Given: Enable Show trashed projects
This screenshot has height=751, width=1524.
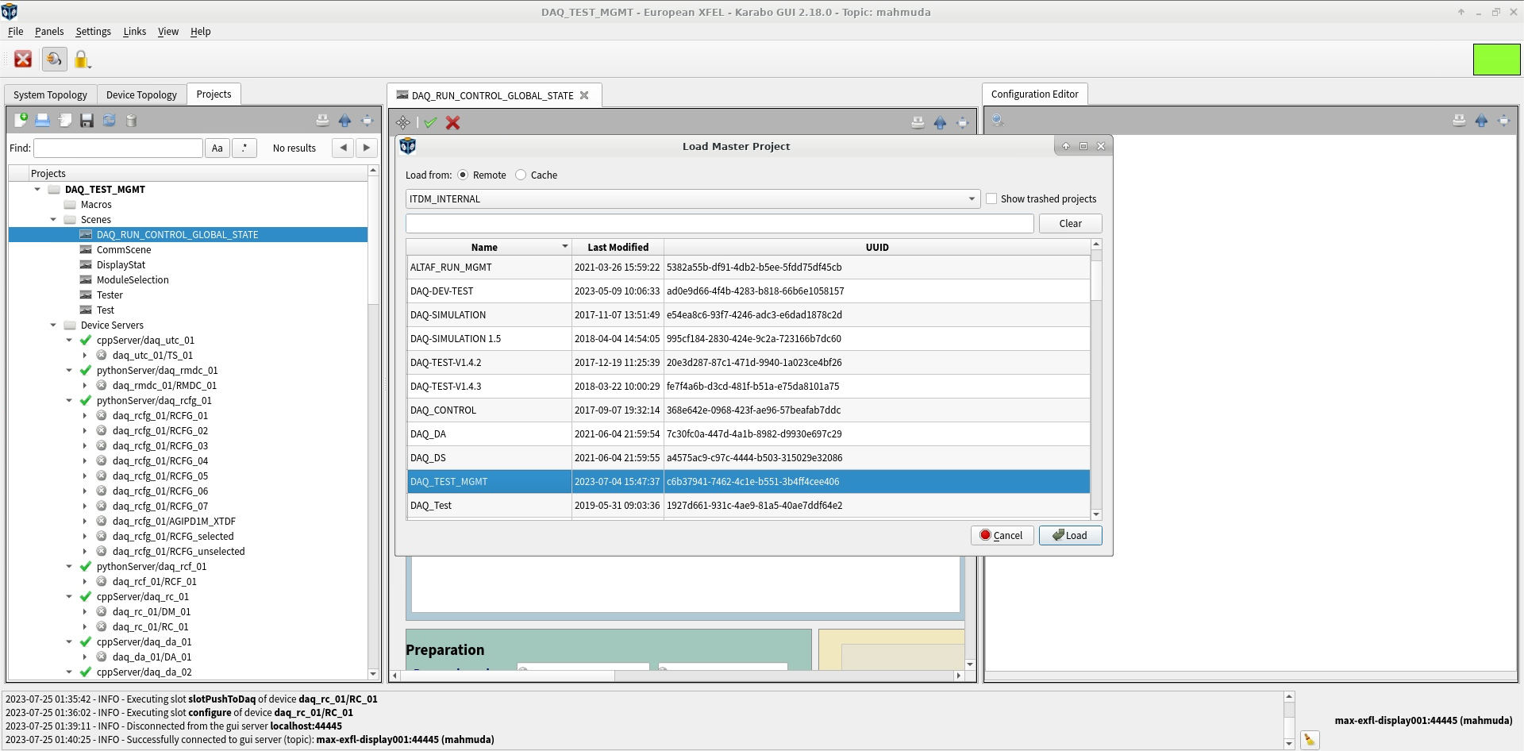Looking at the screenshot, I should click(991, 198).
